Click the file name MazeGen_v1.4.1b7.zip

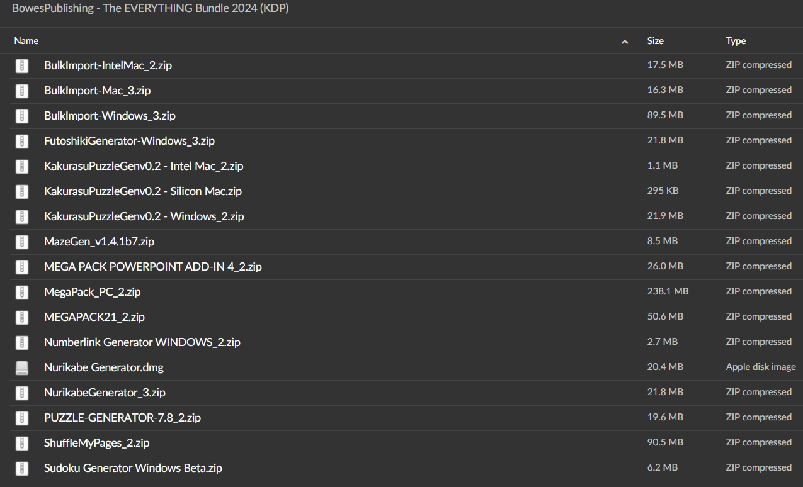coord(99,242)
